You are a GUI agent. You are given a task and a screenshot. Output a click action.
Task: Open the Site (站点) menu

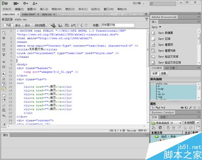[x=96, y=9]
